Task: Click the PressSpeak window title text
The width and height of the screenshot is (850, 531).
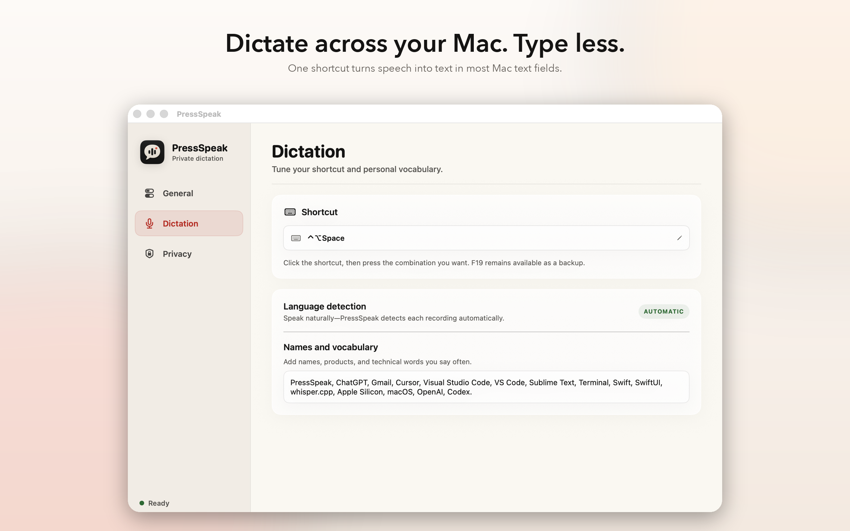Action: 199,114
